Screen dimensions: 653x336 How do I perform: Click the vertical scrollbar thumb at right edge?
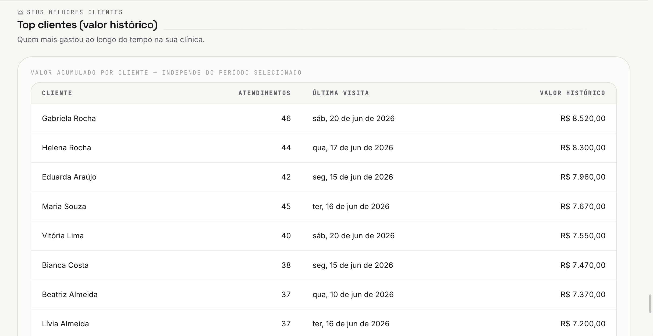650,304
